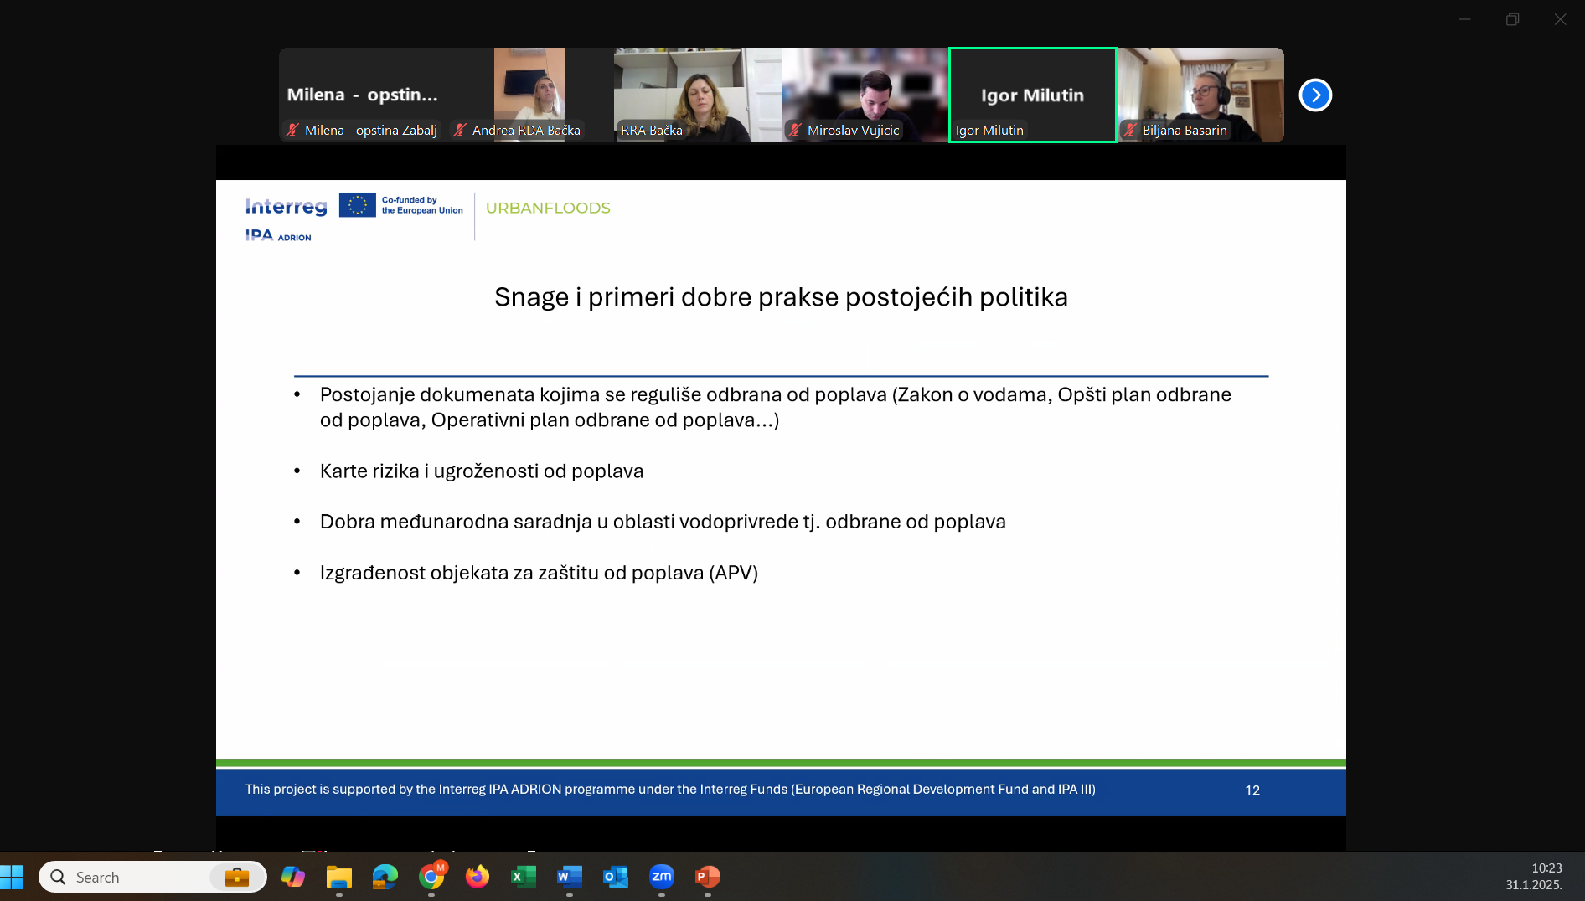Click Miroslav Vujicic's video thumbnail
Viewport: 1585px width, 901px height.
click(865, 95)
